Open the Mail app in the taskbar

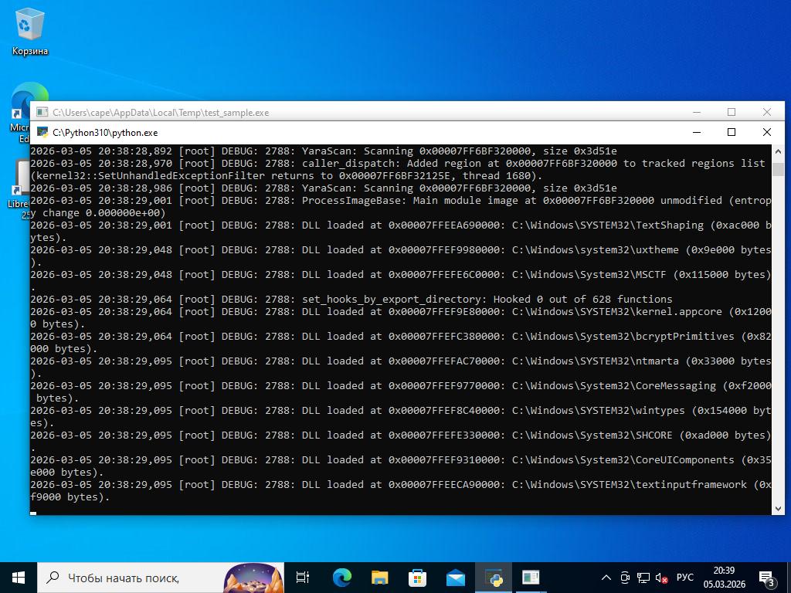[455, 578]
